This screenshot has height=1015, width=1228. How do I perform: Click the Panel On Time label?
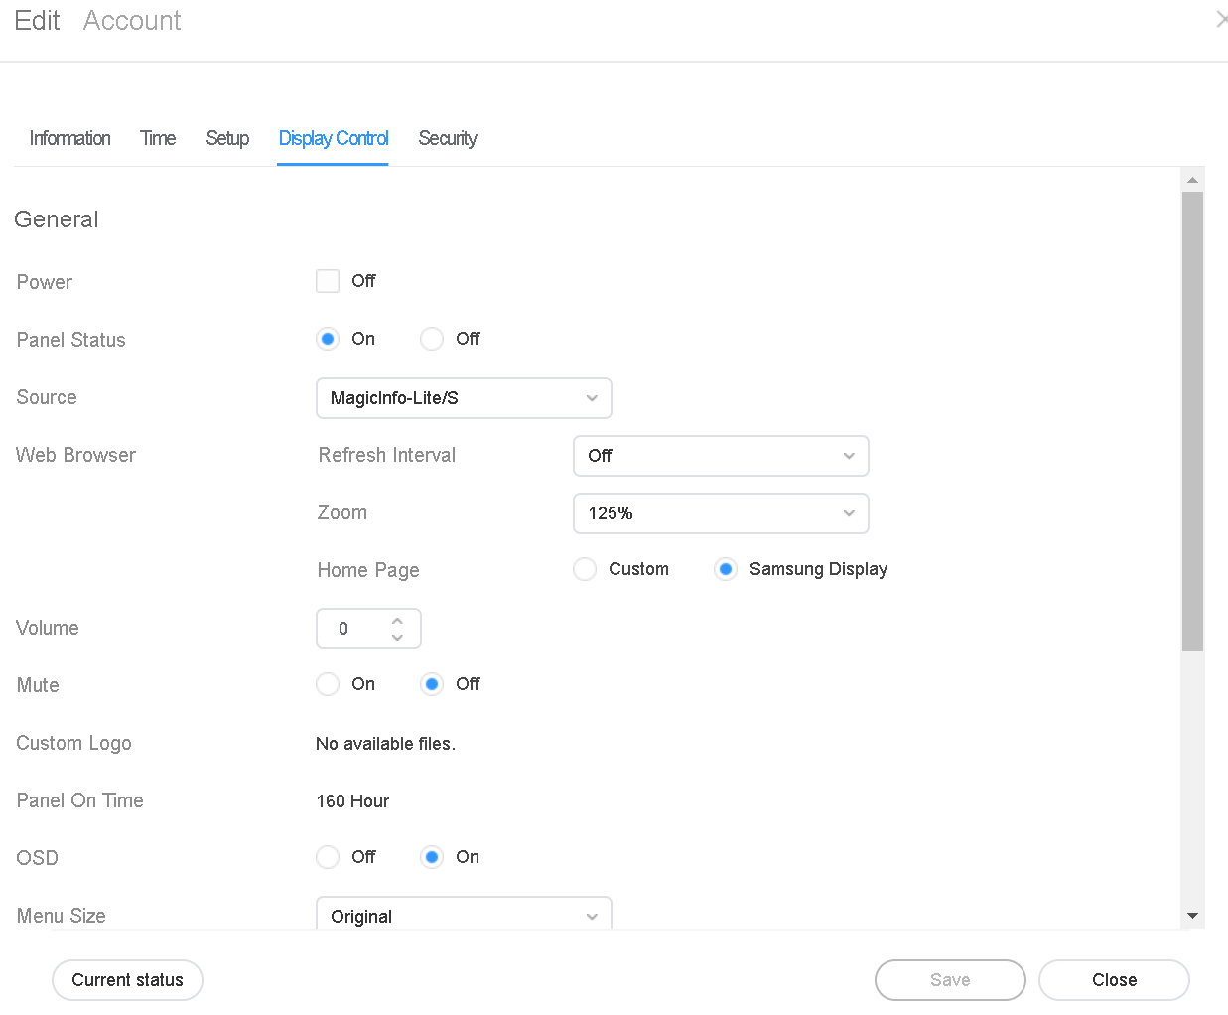coord(79,800)
